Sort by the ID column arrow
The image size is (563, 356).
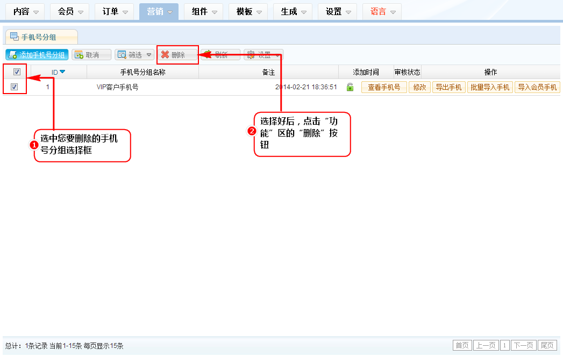[62, 72]
